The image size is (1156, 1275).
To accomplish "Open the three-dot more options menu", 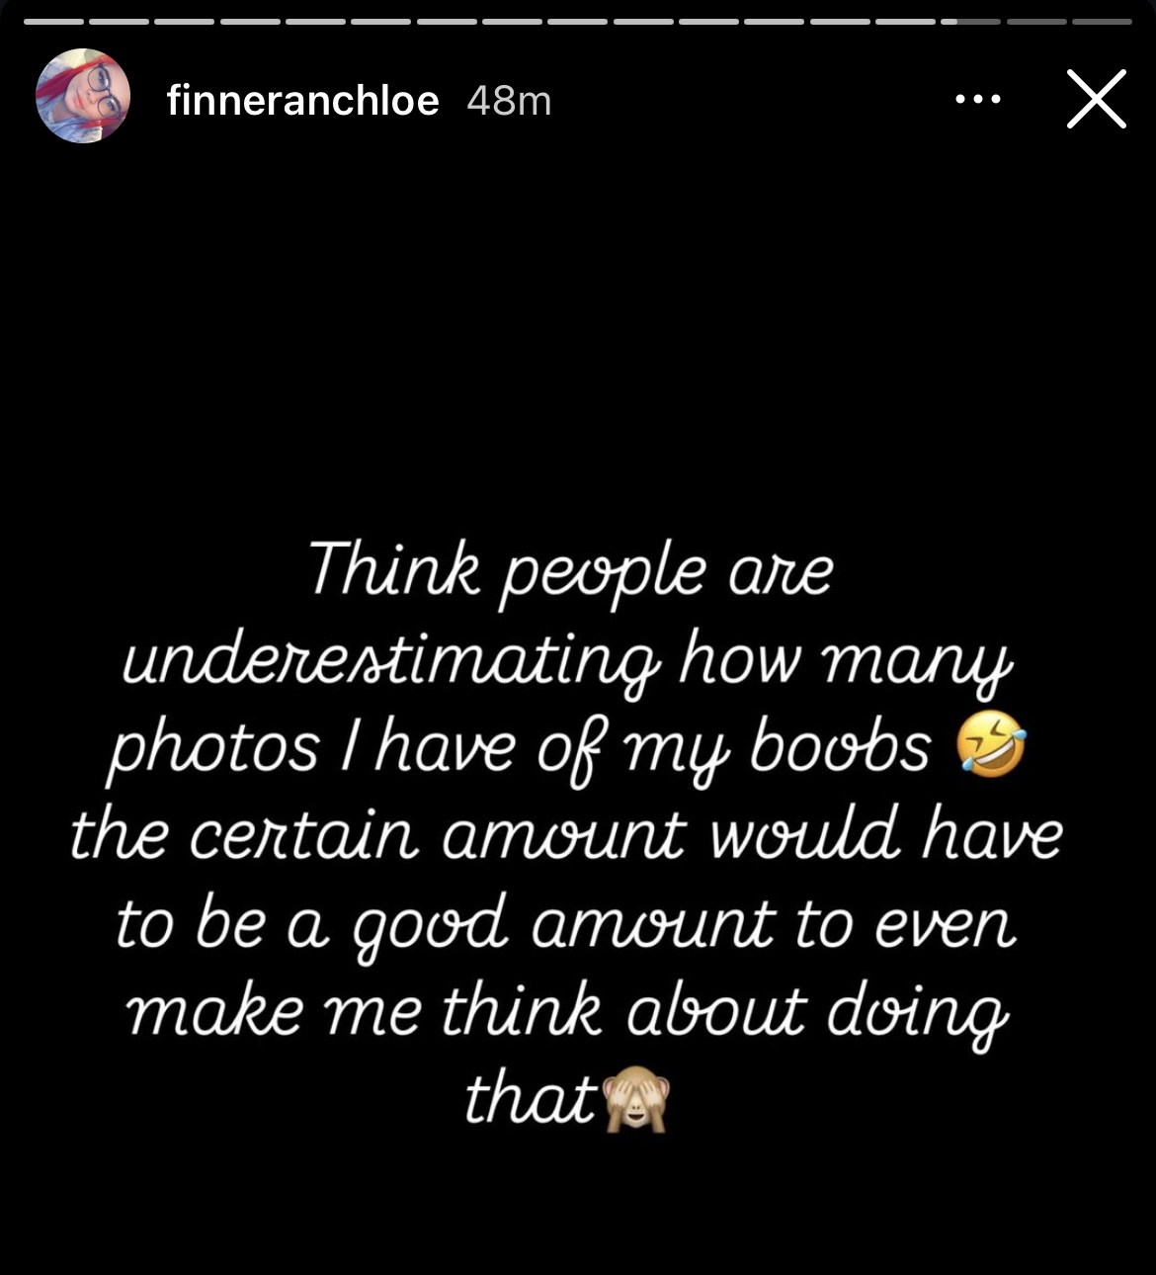I will [978, 99].
